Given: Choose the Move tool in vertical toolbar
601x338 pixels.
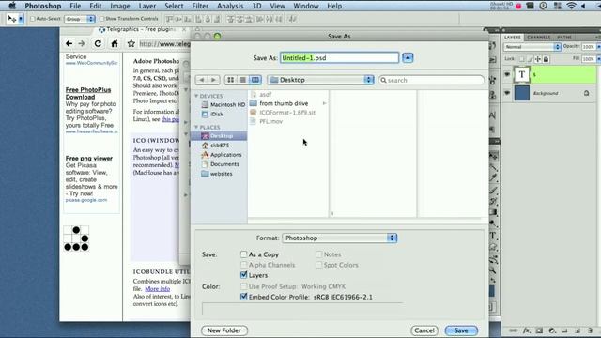Looking at the screenshot, I should (x=493, y=156).
